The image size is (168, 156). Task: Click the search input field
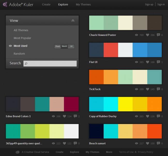50,63
